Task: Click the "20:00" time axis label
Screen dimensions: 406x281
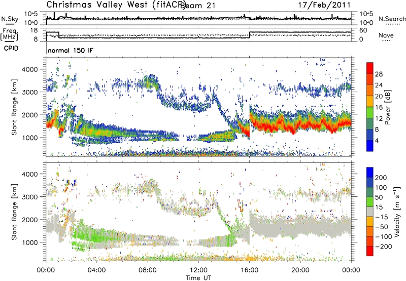Action: (x=300, y=270)
